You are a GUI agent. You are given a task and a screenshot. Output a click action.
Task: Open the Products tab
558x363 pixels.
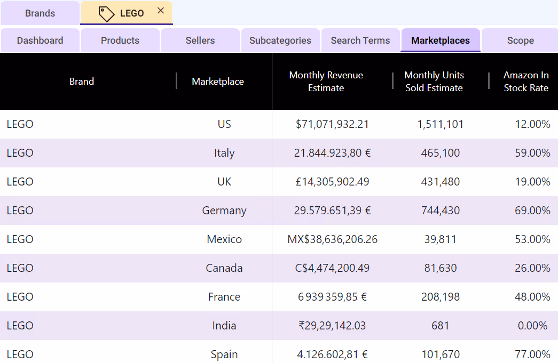click(120, 41)
